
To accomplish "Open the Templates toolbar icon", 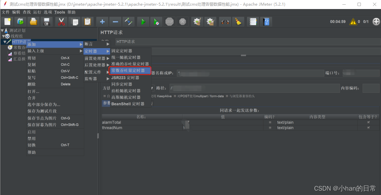I will pos(20,22).
